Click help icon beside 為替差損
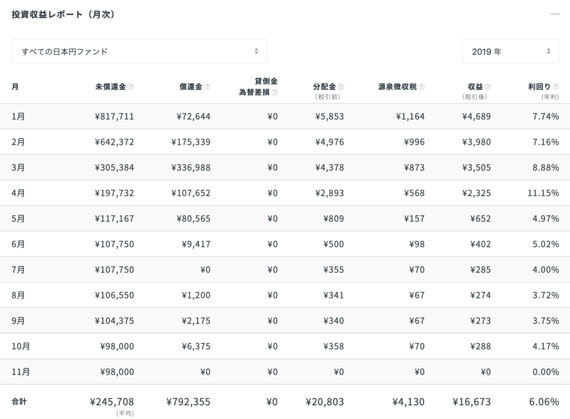 point(275,92)
